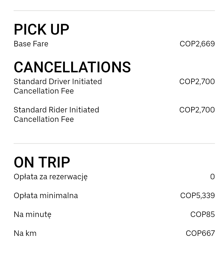221x260 pixels.
Task: Select the Opłata minimalna label
Action: pyautogui.click(x=46, y=196)
